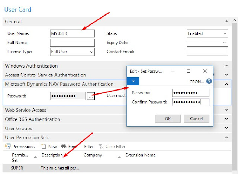Click the password ellipsis assist button
Viewport: 238px width, 174px height.
[91, 96]
